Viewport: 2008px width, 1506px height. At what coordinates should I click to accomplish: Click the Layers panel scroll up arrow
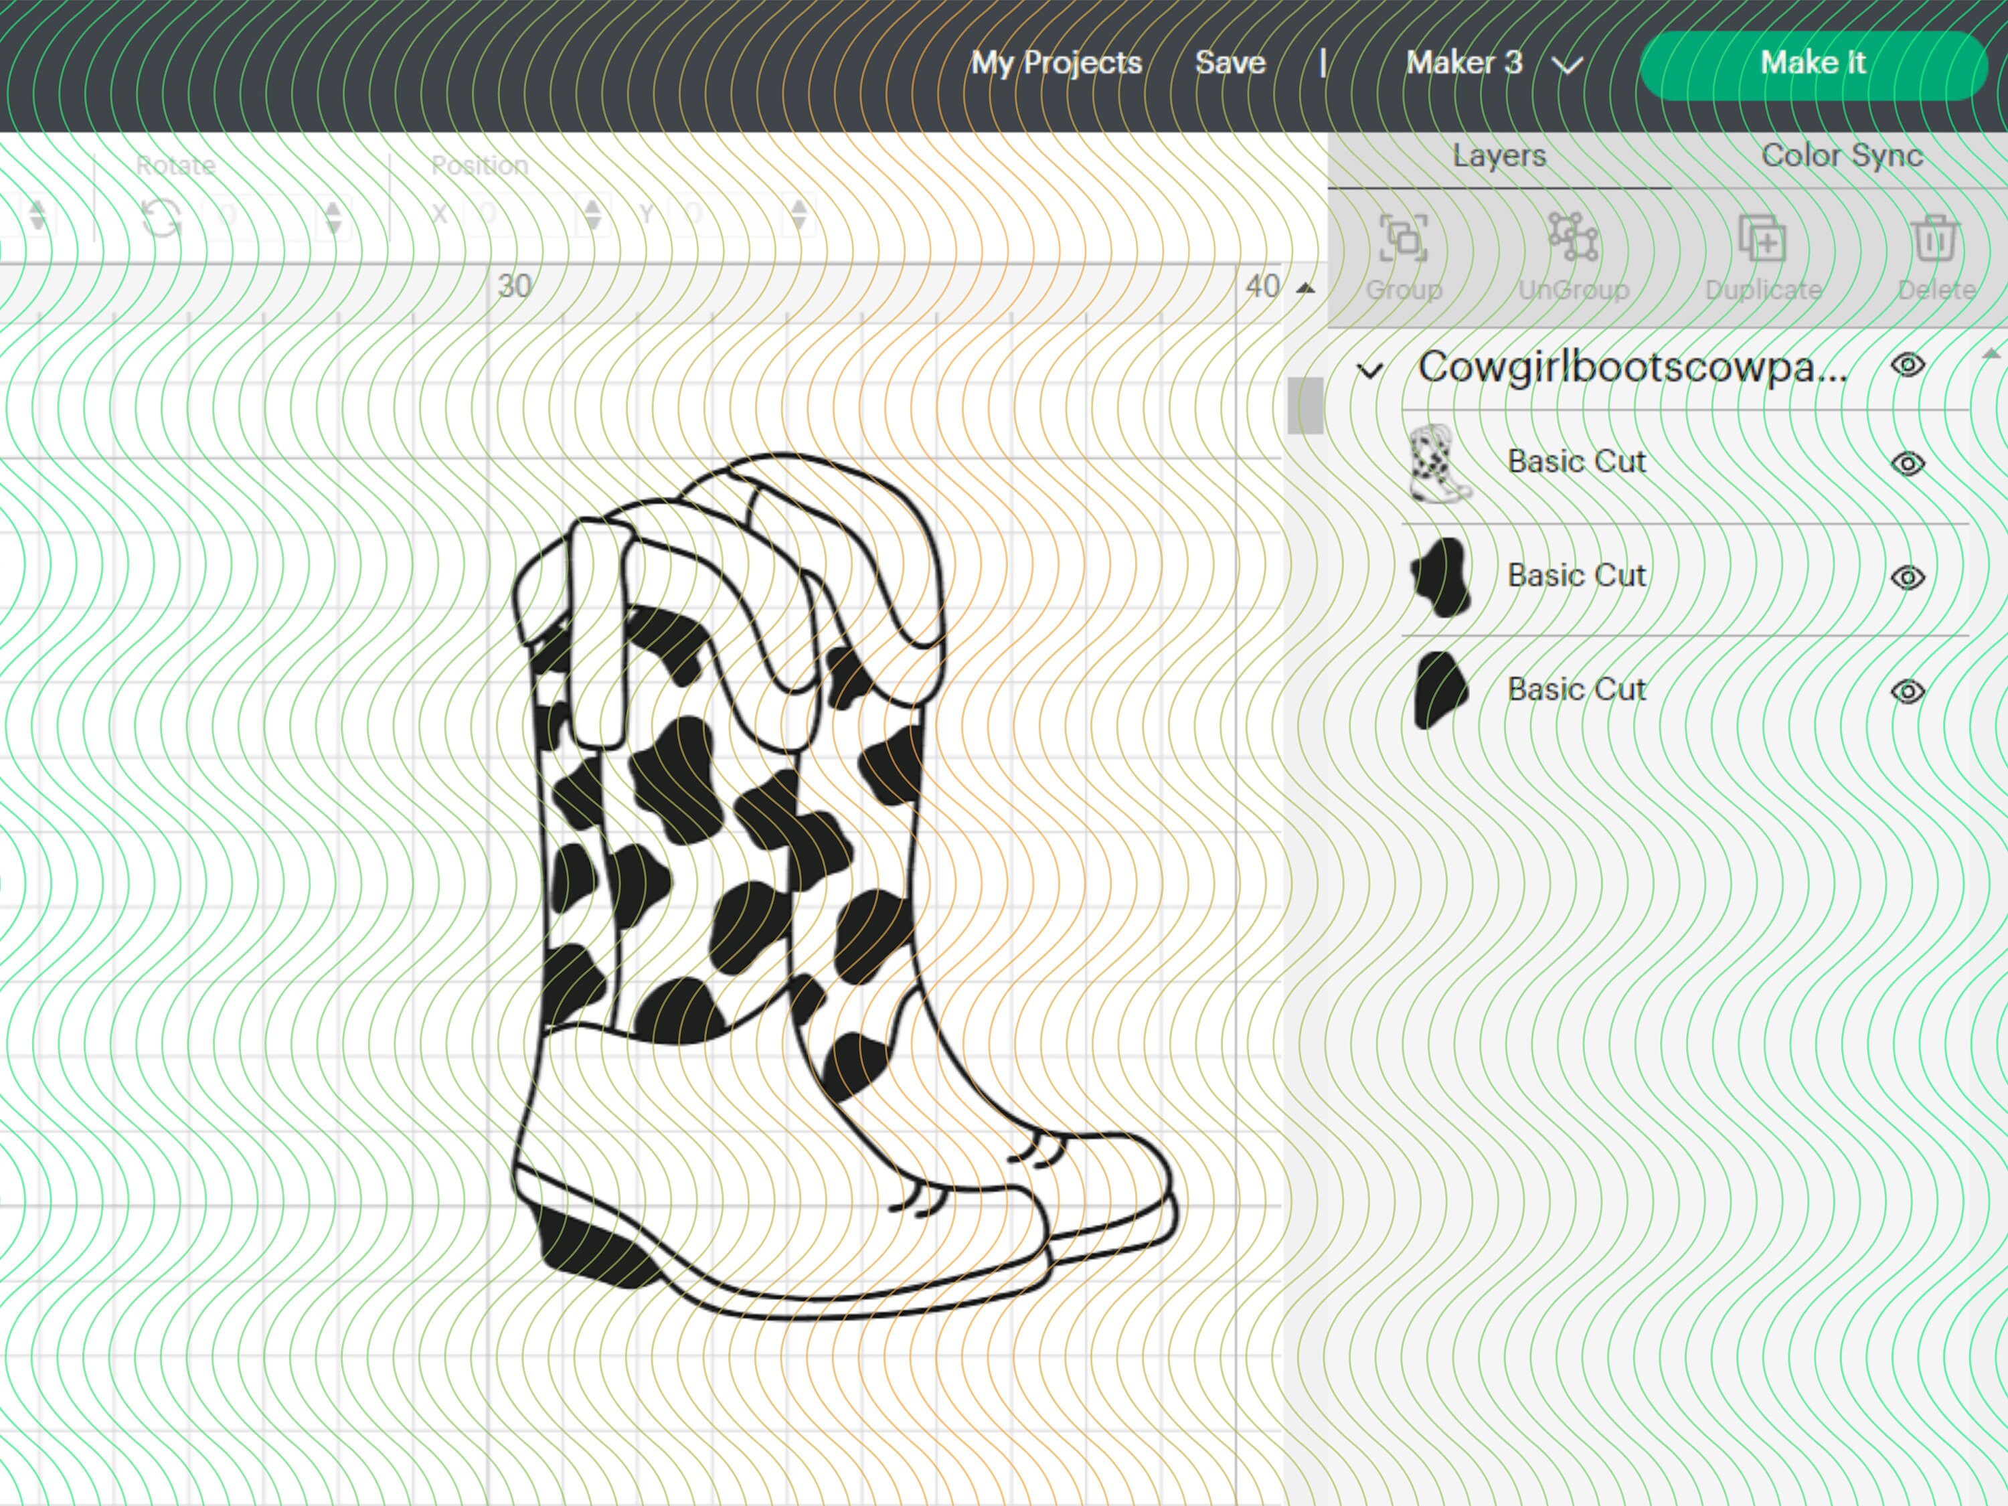[x=1991, y=354]
